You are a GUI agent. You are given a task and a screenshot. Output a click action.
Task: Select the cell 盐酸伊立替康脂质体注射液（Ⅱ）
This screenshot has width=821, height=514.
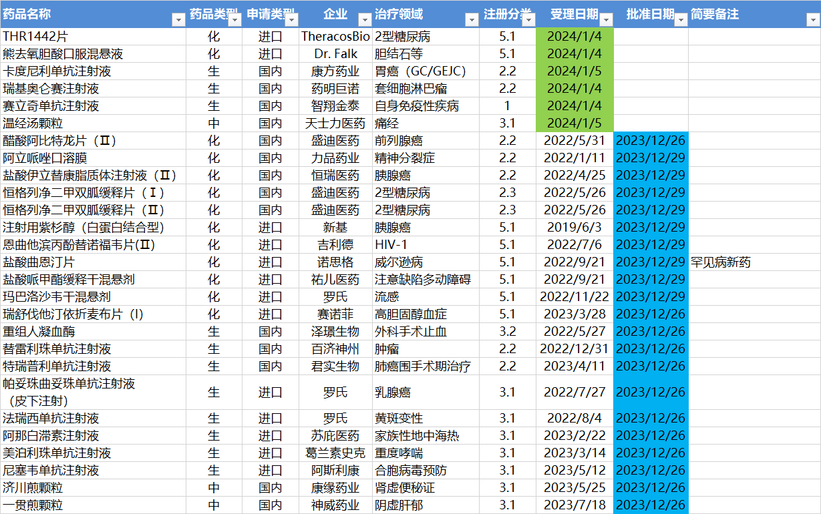click(x=94, y=176)
